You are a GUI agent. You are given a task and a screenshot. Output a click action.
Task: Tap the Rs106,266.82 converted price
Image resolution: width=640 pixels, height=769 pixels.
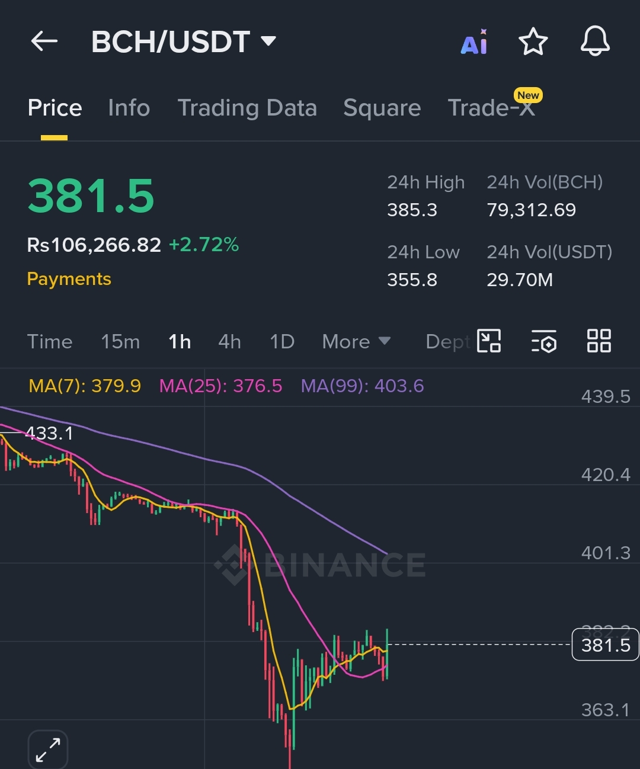(x=94, y=245)
